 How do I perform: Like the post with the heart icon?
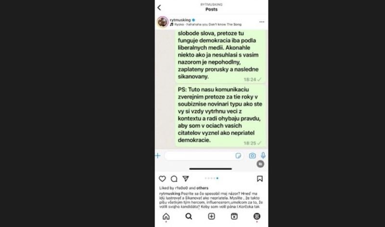tap(162, 179)
